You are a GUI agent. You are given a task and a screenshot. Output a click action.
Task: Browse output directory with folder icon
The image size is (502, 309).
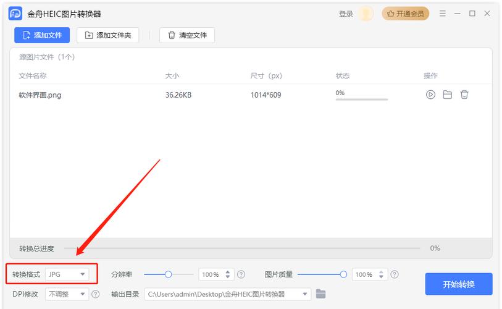(321, 294)
